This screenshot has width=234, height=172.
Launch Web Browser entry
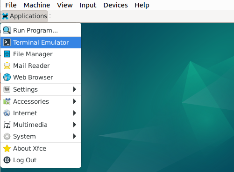pos(41,77)
